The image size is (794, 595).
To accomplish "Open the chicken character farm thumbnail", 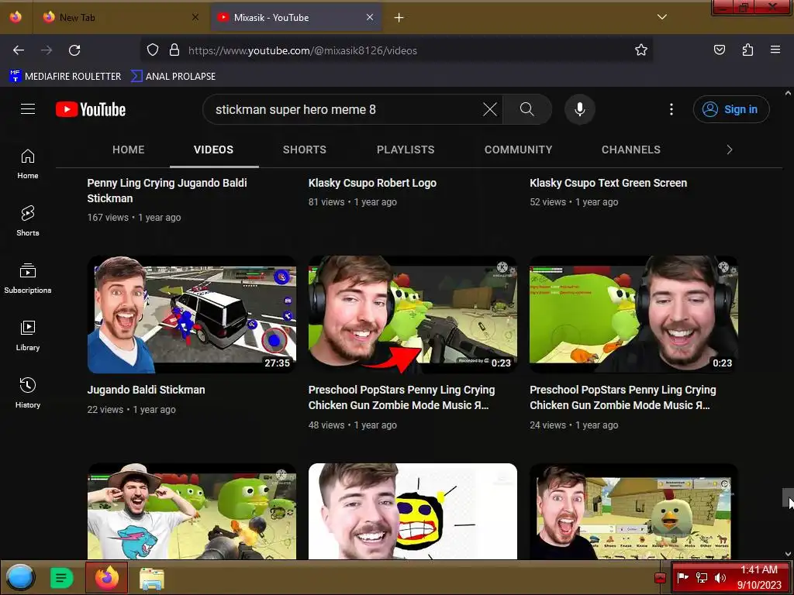I will [633, 511].
